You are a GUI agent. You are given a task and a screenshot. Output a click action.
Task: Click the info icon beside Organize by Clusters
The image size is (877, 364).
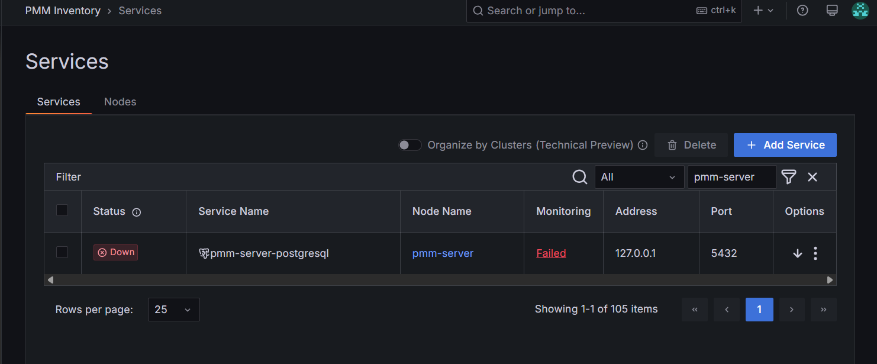643,145
